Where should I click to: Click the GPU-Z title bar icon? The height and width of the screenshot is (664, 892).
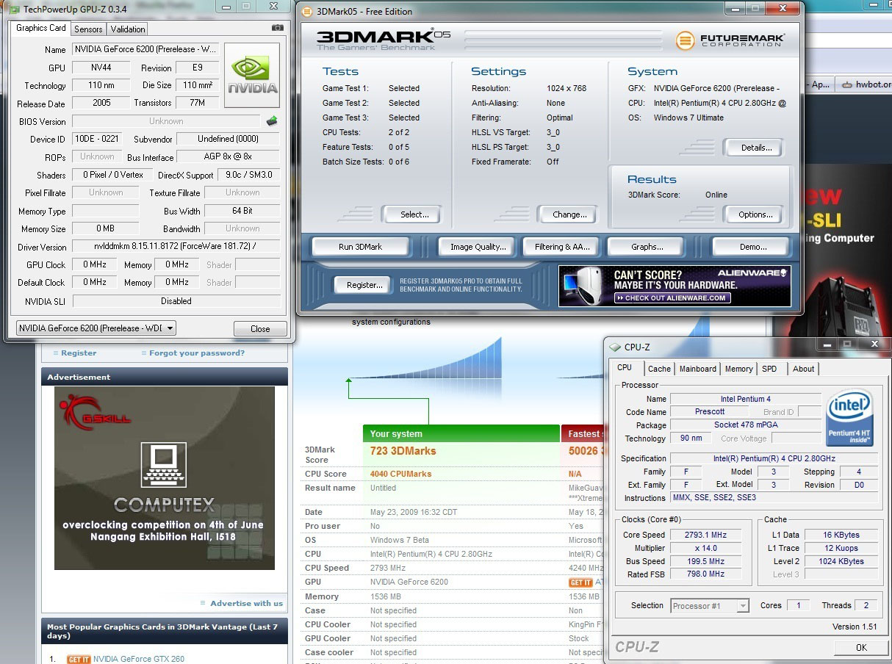[15, 10]
